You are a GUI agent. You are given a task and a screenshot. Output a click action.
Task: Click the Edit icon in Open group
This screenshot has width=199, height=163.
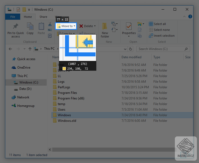click(140, 30)
